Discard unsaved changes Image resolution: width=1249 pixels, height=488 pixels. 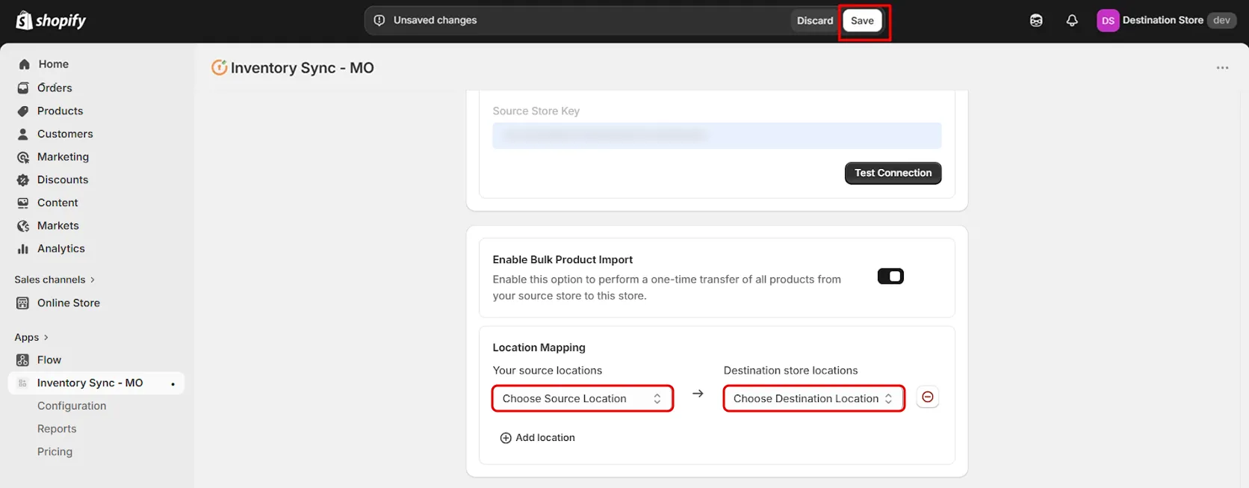814,21
